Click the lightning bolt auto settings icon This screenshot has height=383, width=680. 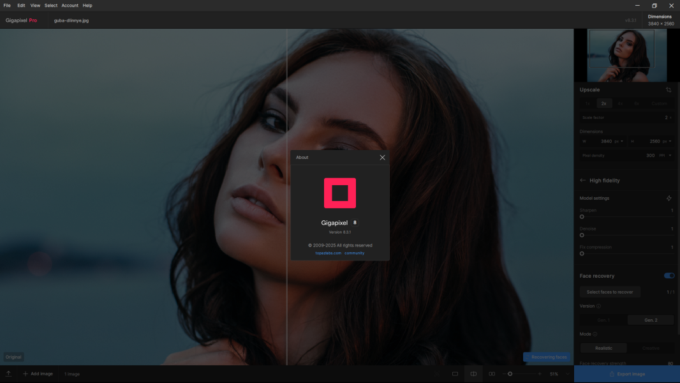[669, 199]
